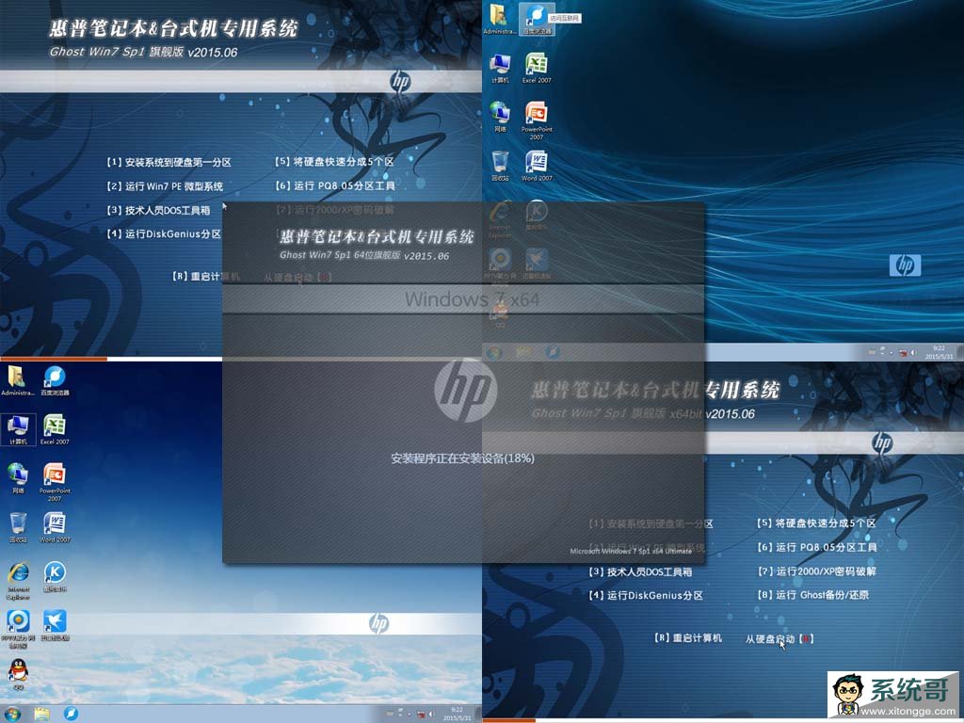Screen dimensions: 964x723
Task: Select [3] 技术人员DOS工具箱 in the x64bit boot menu
Action: [x=640, y=571]
